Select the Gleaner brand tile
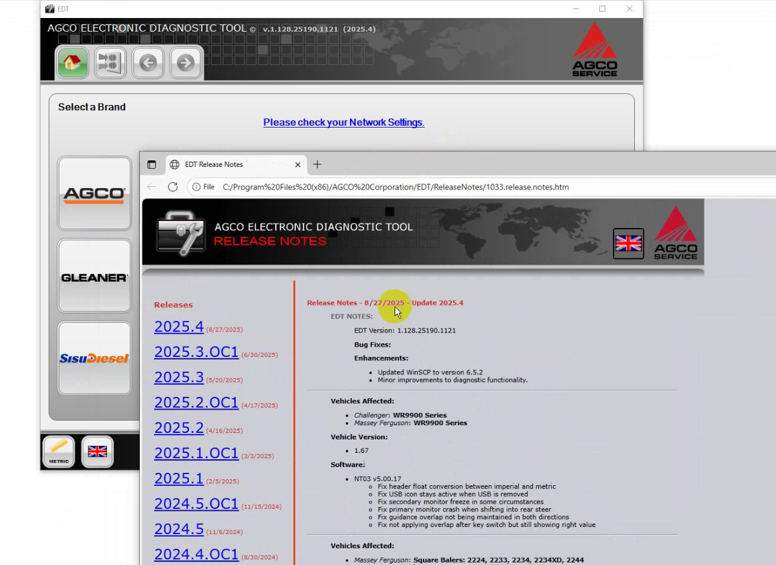Image resolution: width=776 pixels, height=565 pixels. click(x=95, y=276)
